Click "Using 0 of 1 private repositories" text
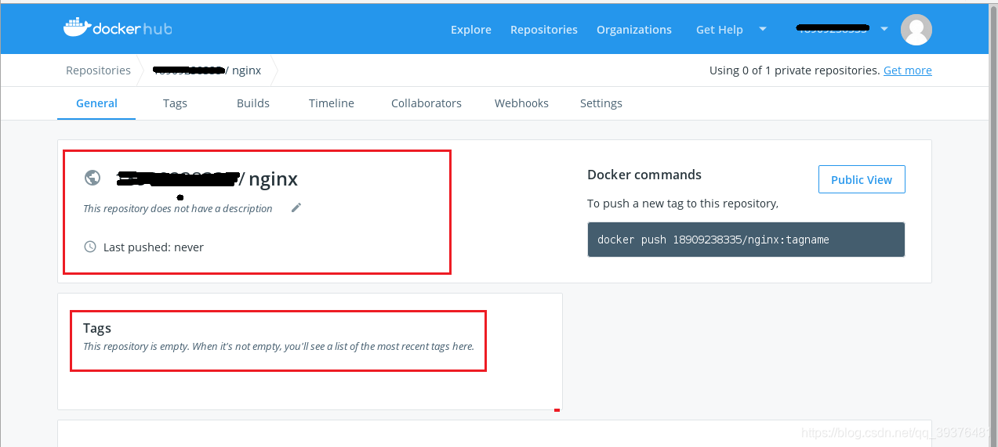Screen dimensions: 998x447 [794, 70]
